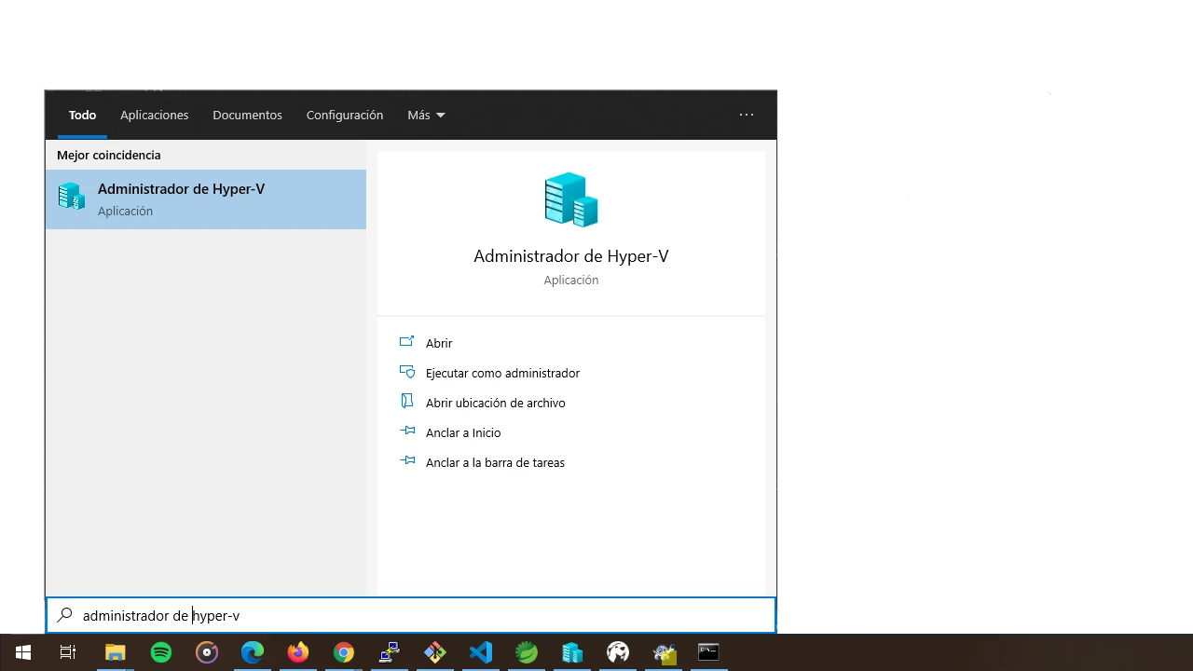
Task: Click the search magnifier icon in search box
Action: click(64, 615)
